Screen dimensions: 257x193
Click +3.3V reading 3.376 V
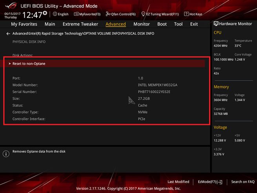point(219,154)
